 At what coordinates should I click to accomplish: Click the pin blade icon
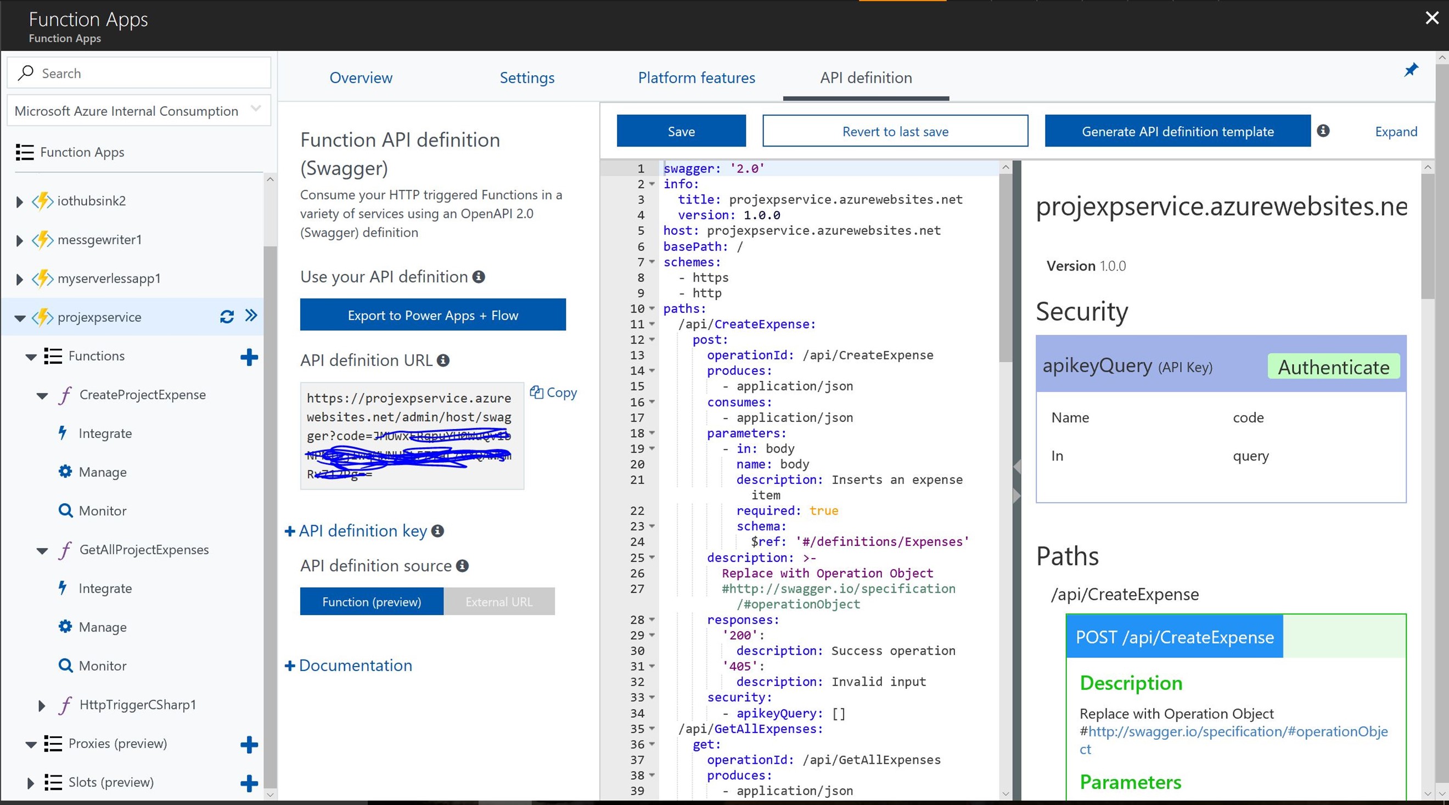(1411, 70)
